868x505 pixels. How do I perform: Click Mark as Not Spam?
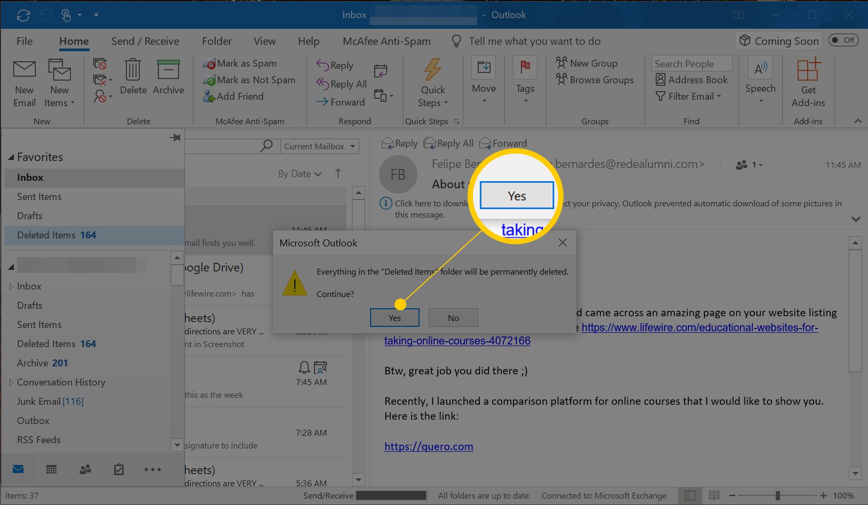tap(249, 80)
